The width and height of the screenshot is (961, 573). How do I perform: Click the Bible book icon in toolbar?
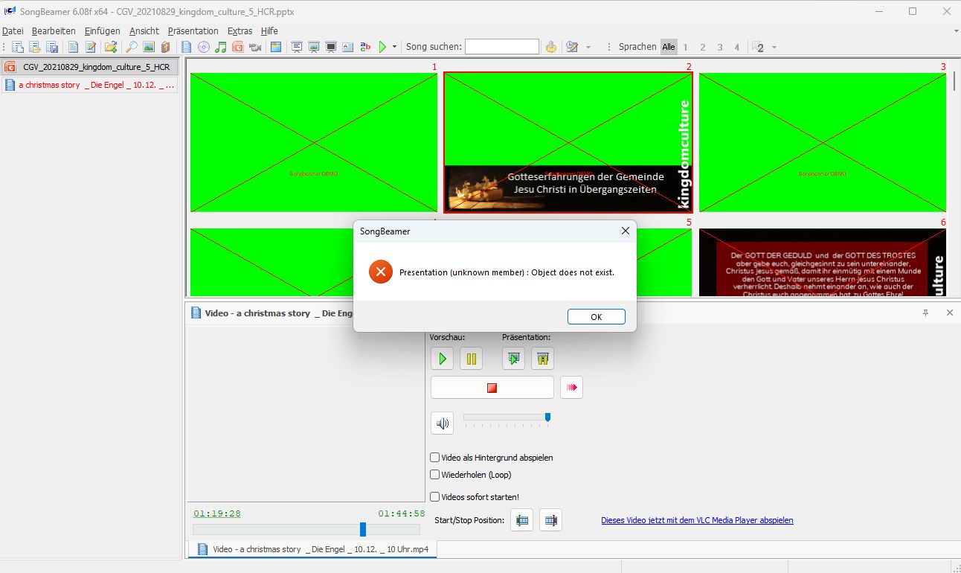pos(166,47)
